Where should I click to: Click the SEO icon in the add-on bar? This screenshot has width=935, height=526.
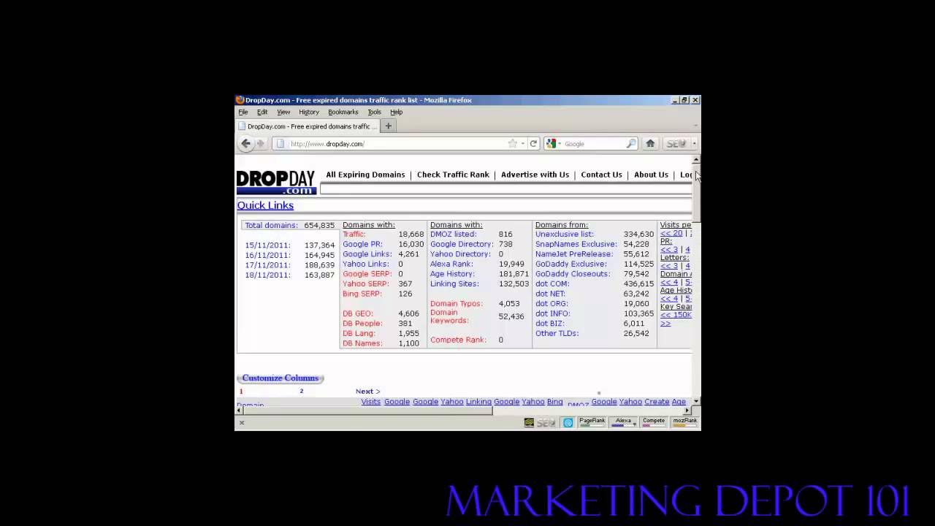point(546,422)
